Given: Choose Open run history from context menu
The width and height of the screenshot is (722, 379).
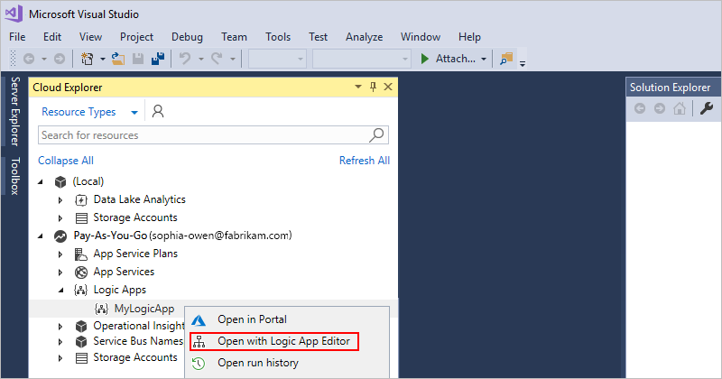Looking at the screenshot, I should 289,363.
